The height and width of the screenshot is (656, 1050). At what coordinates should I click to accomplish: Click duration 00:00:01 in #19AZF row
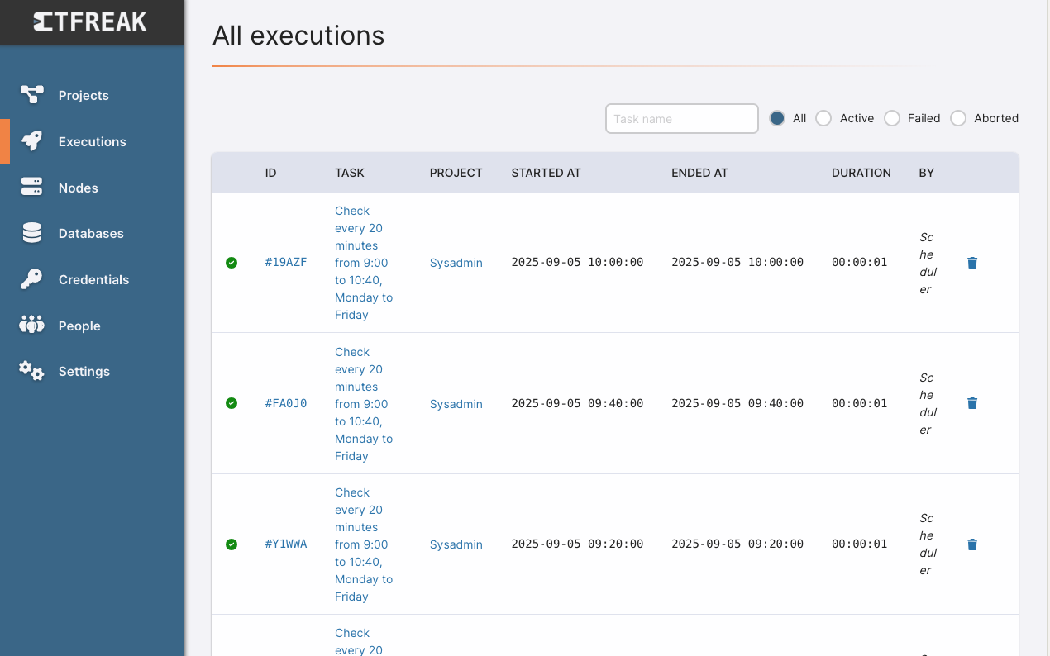(x=860, y=263)
